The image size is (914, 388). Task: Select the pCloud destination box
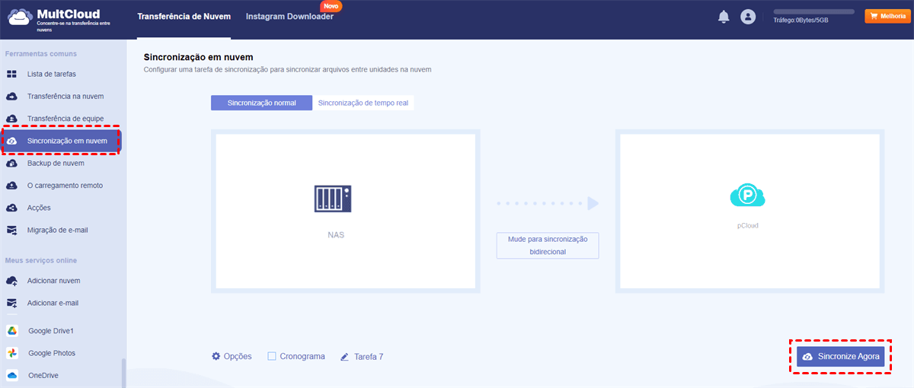click(x=750, y=211)
